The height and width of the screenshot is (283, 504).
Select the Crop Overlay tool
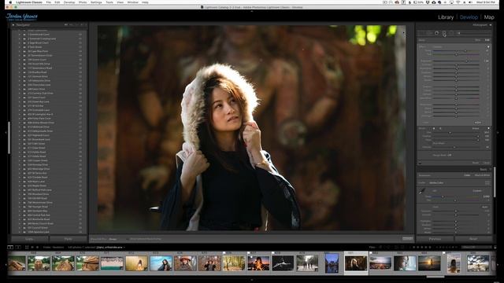pyautogui.click(x=421, y=33)
